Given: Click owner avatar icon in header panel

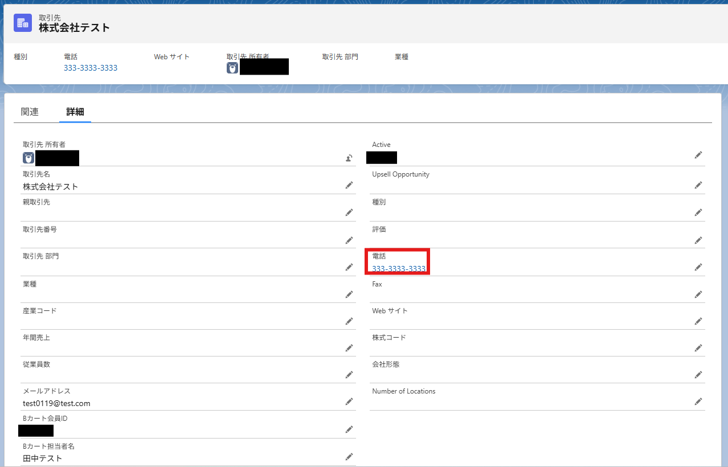Looking at the screenshot, I should 232,68.
